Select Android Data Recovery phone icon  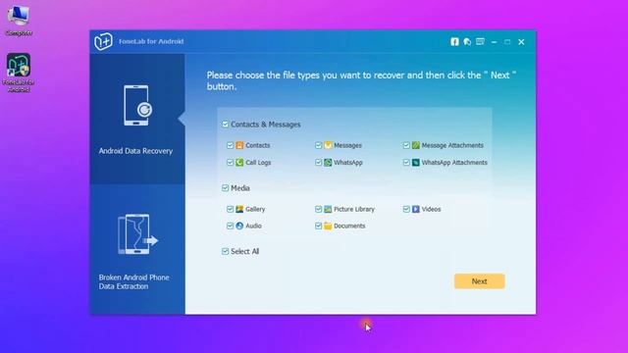coord(137,105)
